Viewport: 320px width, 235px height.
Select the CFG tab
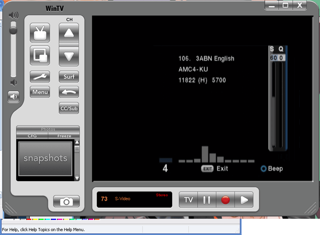point(32,136)
